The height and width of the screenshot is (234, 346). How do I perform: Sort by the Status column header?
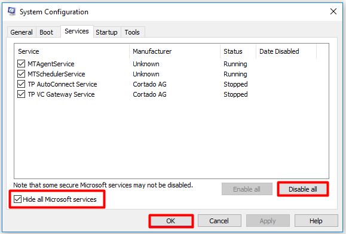pos(238,51)
